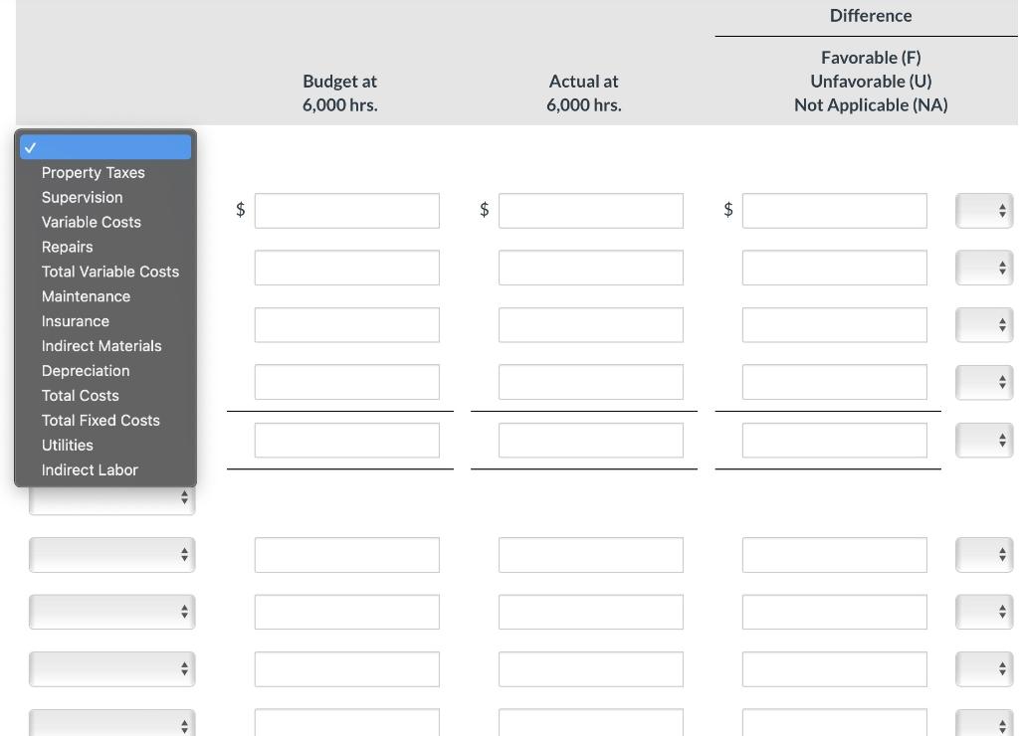The height and width of the screenshot is (736, 1019).
Task: Click the third row's Difference input
Action: click(x=835, y=325)
